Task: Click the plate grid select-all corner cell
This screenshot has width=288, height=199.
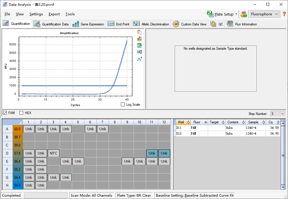Action: coord(12,122)
